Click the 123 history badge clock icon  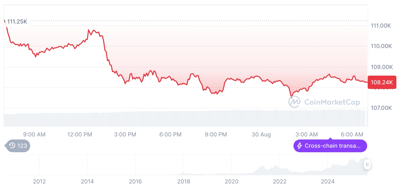point(12,146)
